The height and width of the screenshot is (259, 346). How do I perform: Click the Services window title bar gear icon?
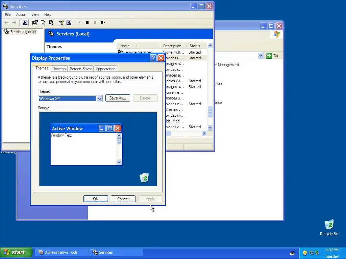(x=5, y=6)
